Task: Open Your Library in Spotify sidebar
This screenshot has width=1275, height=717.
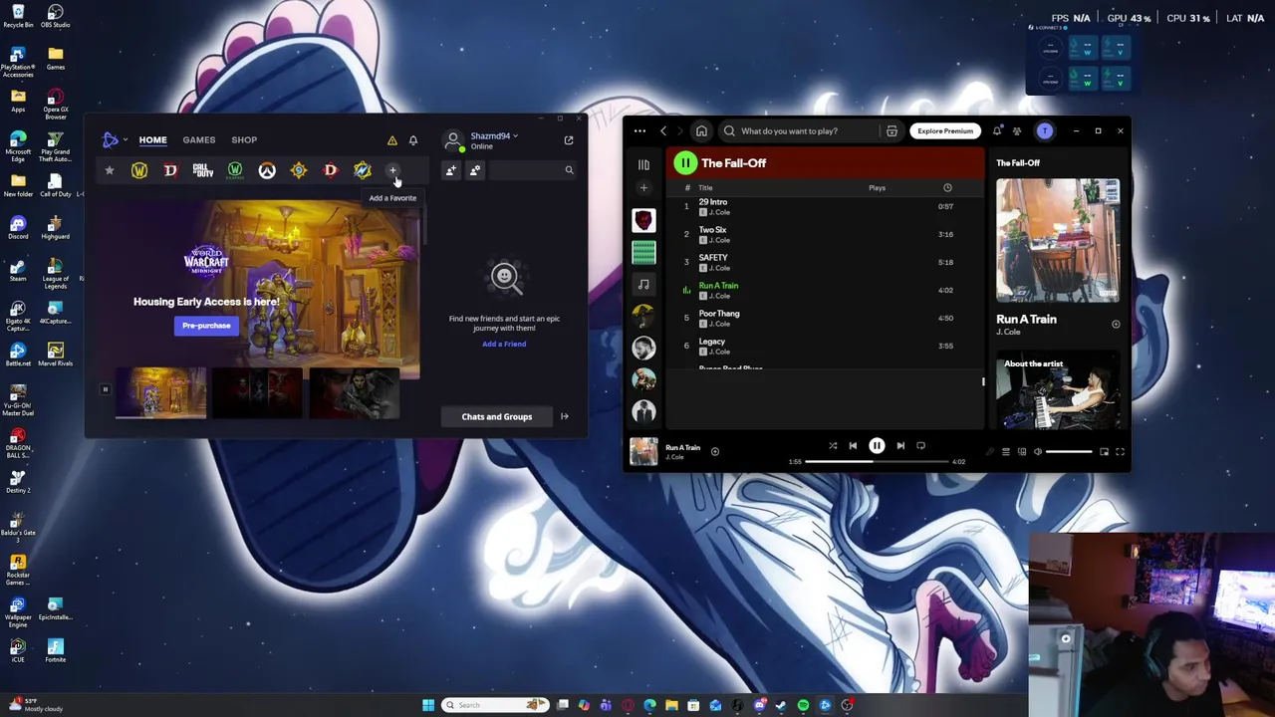Action: (x=643, y=164)
